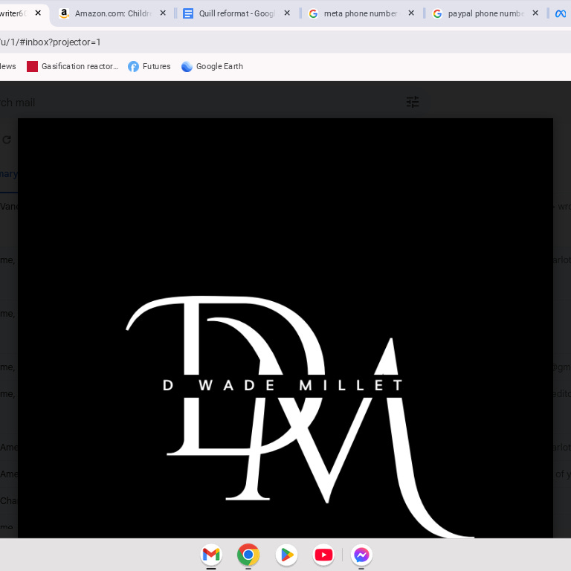The height and width of the screenshot is (571, 571).
Task: Click the D Wade Millet logo image
Action: 285,328
